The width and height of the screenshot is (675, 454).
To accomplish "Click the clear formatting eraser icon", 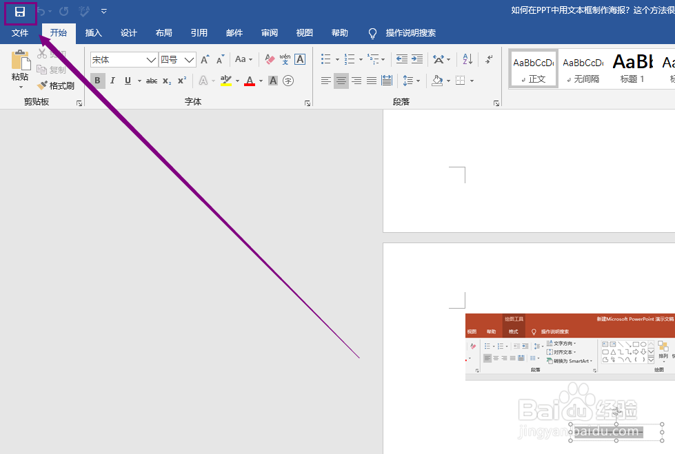I will (x=270, y=59).
